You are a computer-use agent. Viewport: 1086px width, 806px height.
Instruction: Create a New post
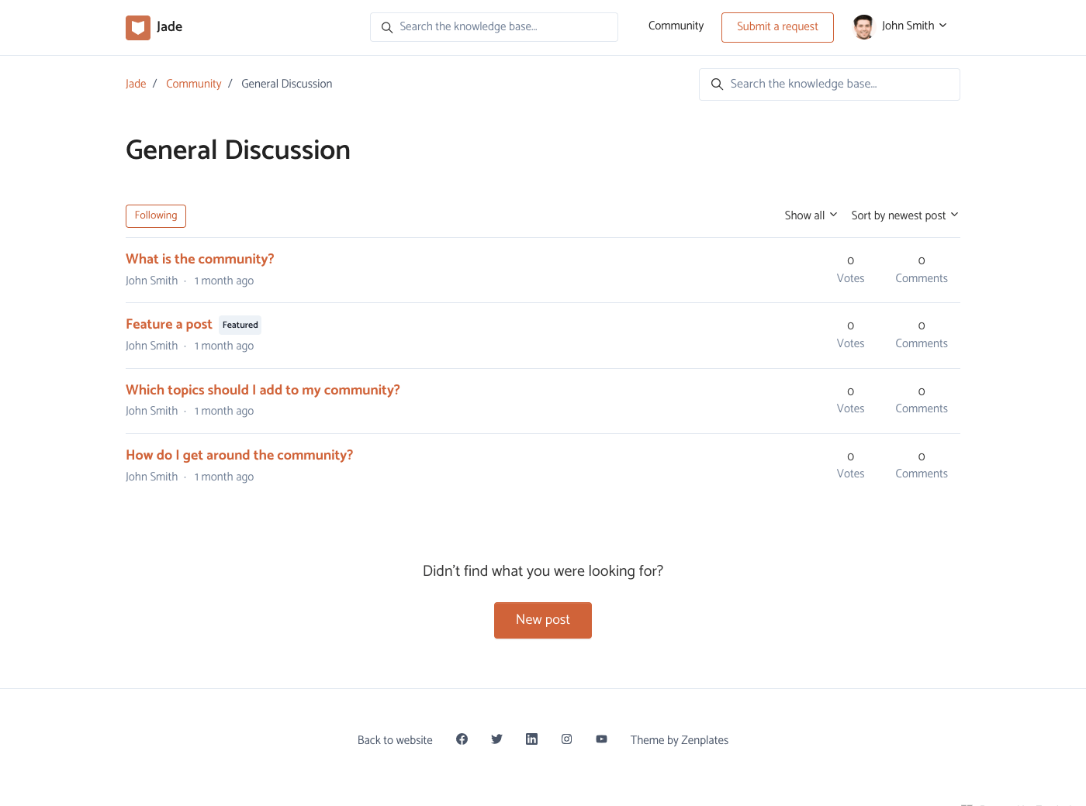pyautogui.click(x=543, y=620)
